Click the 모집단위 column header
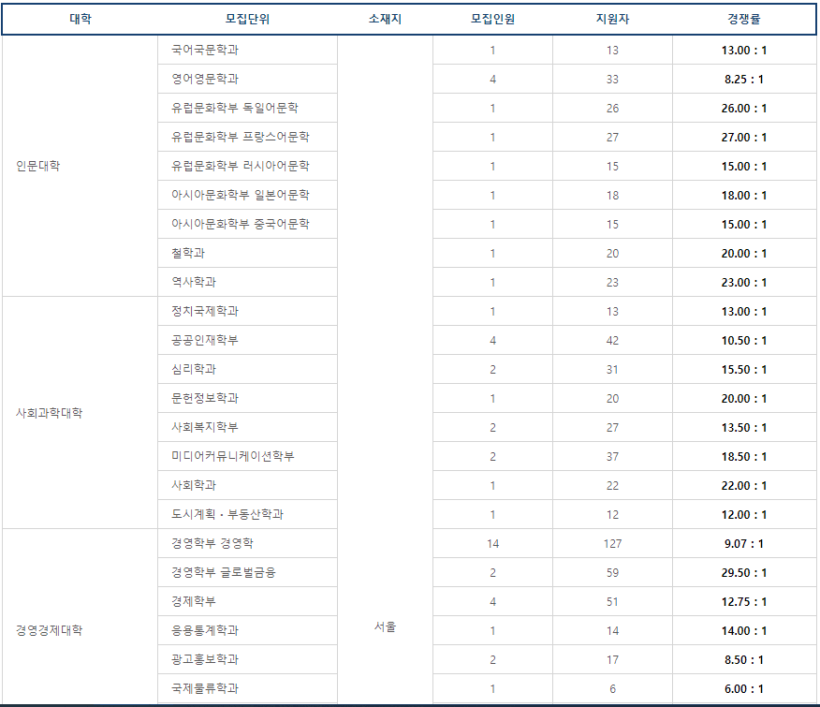820x707 pixels. click(x=247, y=19)
